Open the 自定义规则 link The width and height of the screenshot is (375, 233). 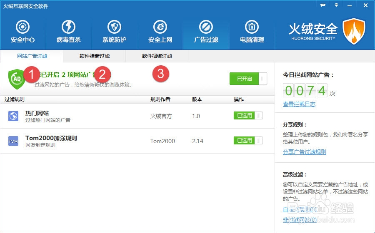click(300, 210)
